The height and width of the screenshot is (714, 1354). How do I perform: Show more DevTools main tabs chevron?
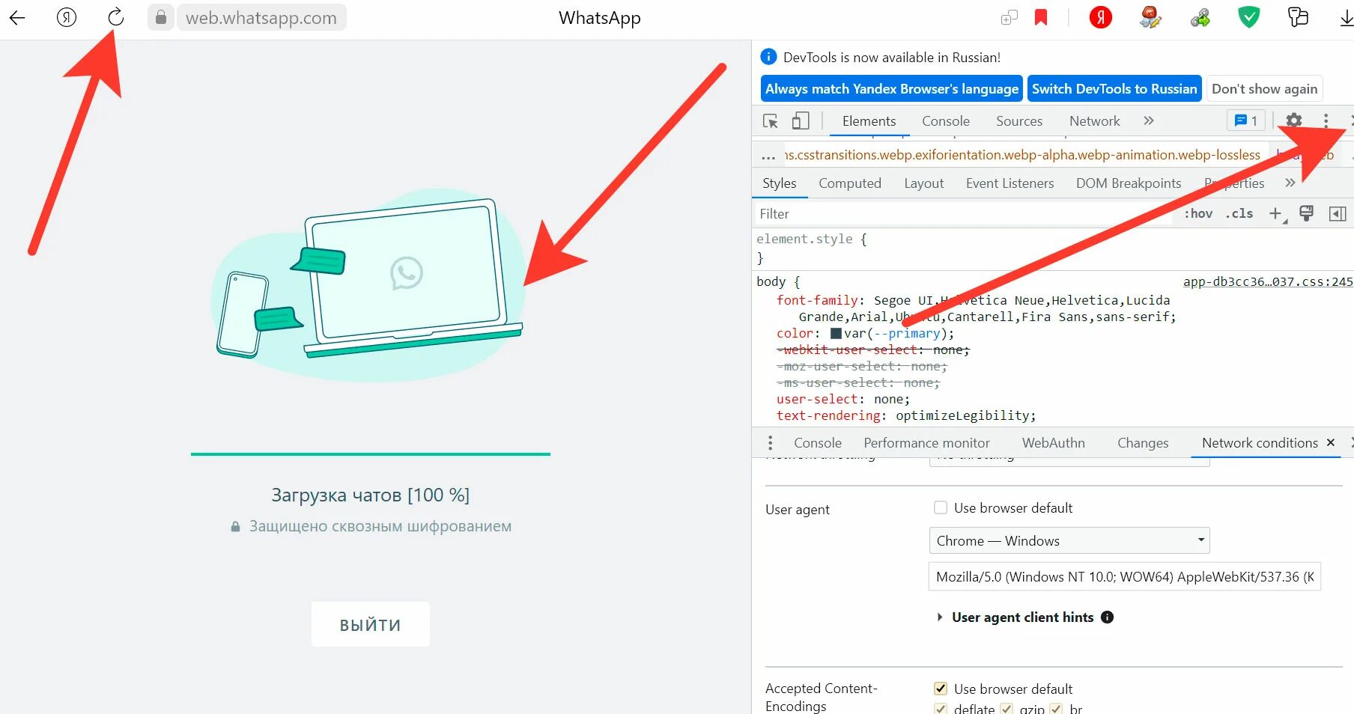[1149, 120]
